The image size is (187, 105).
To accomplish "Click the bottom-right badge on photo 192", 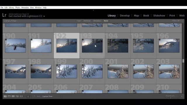I will [76, 52].
